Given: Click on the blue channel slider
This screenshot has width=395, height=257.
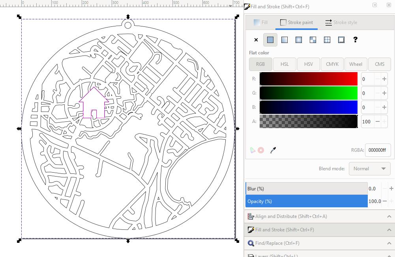Looking at the screenshot, I should tap(309, 107).
